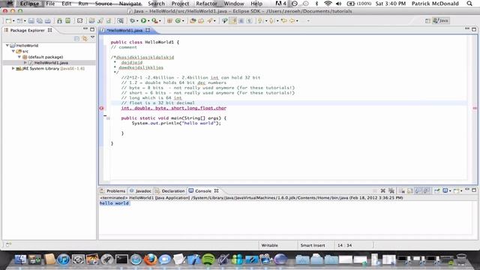Maximize the editor area
Screen dimensions: 480x270
tap(474, 29)
